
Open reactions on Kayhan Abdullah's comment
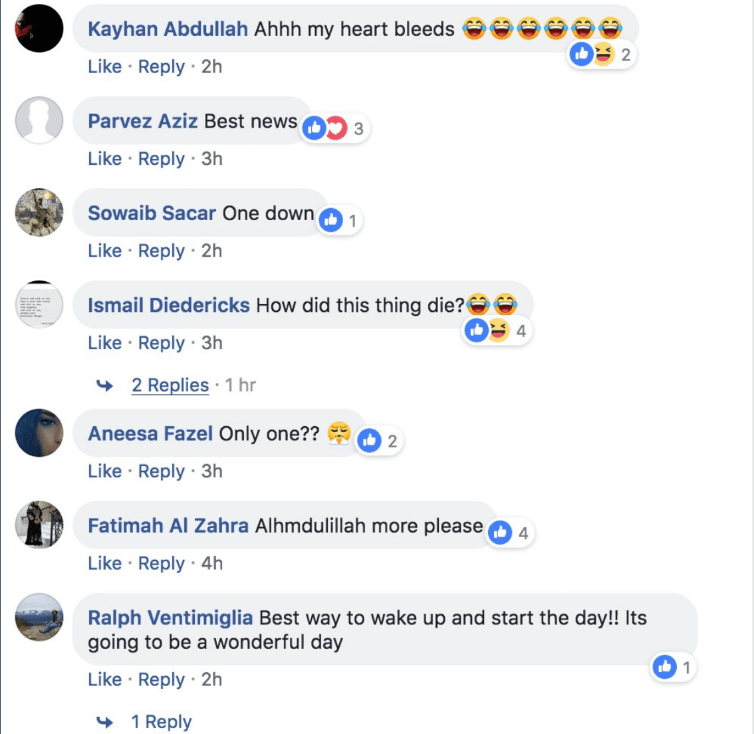pos(600,54)
